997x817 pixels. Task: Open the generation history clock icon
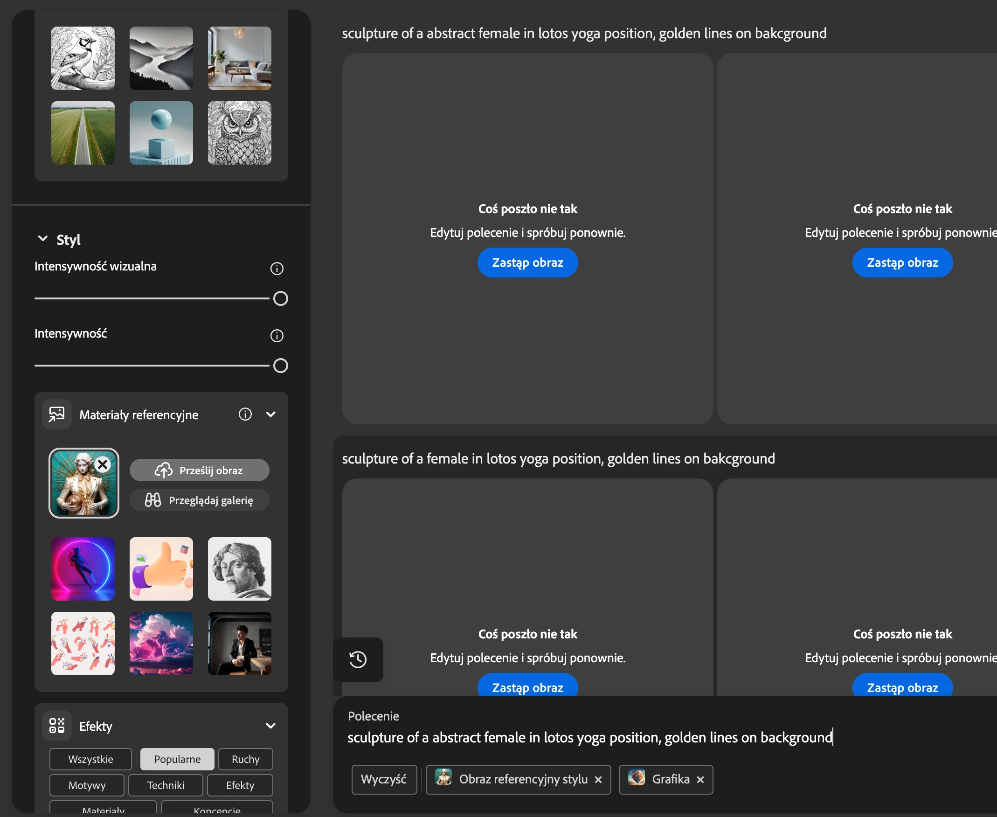358,659
